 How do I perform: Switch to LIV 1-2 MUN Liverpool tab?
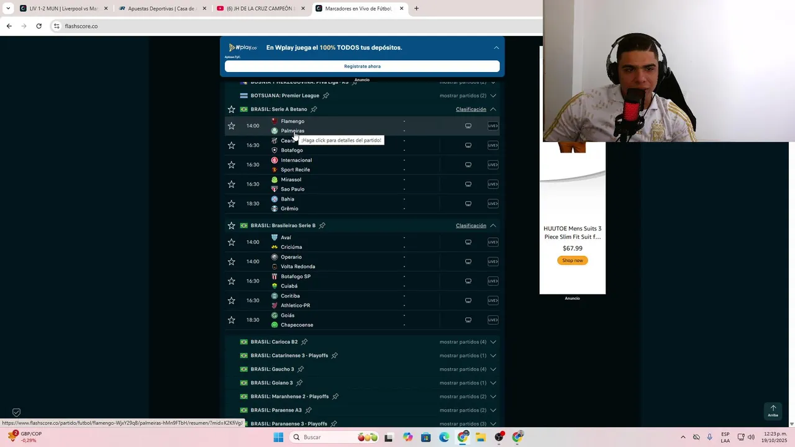(x=64, y=9)
